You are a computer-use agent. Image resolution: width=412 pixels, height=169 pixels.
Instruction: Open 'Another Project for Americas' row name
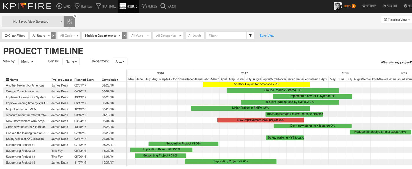pos(25,85)
